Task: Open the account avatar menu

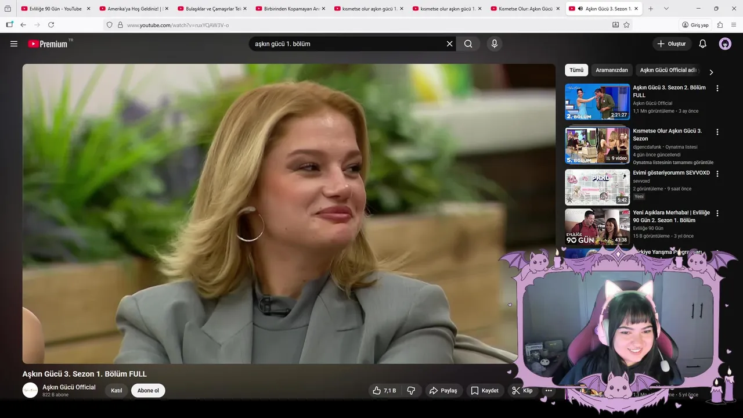Action: pos(725,44)
